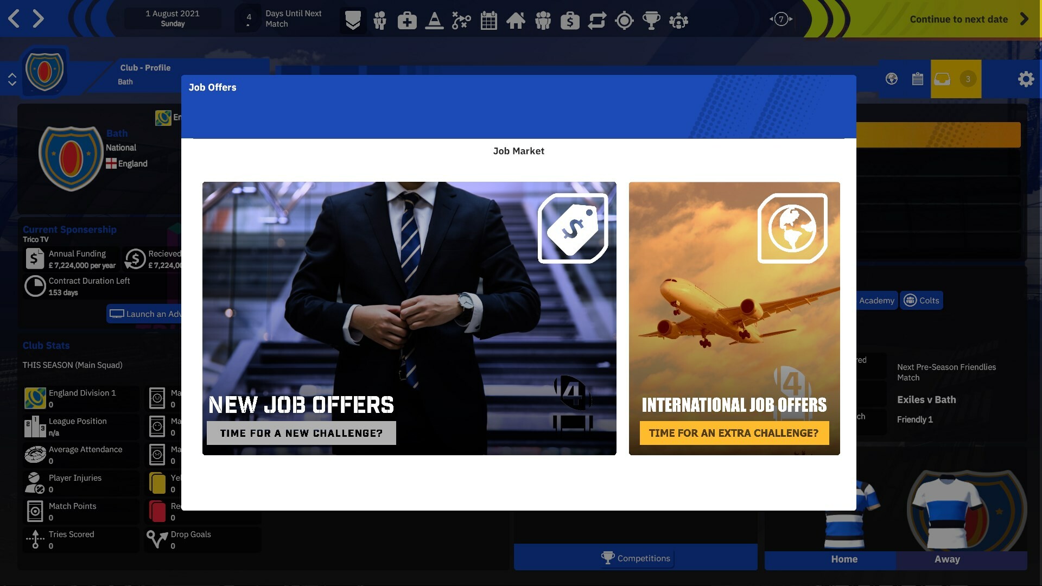
Task: Open the squad shield icon in the toolbar
Action: tap(353, 21)
